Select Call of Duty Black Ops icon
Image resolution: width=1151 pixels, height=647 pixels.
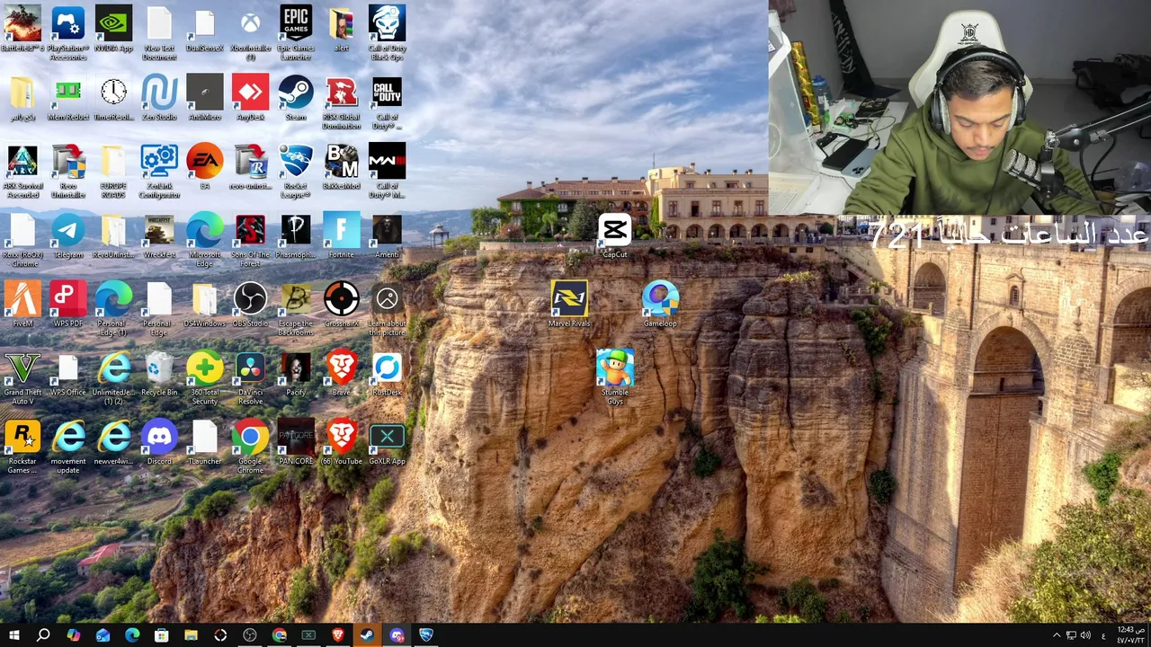tap(387, 33)
